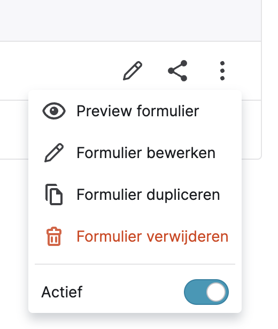Click the pencil icon beside Formulier bewerken
The image size is (278, 329).
pos(54,153)
